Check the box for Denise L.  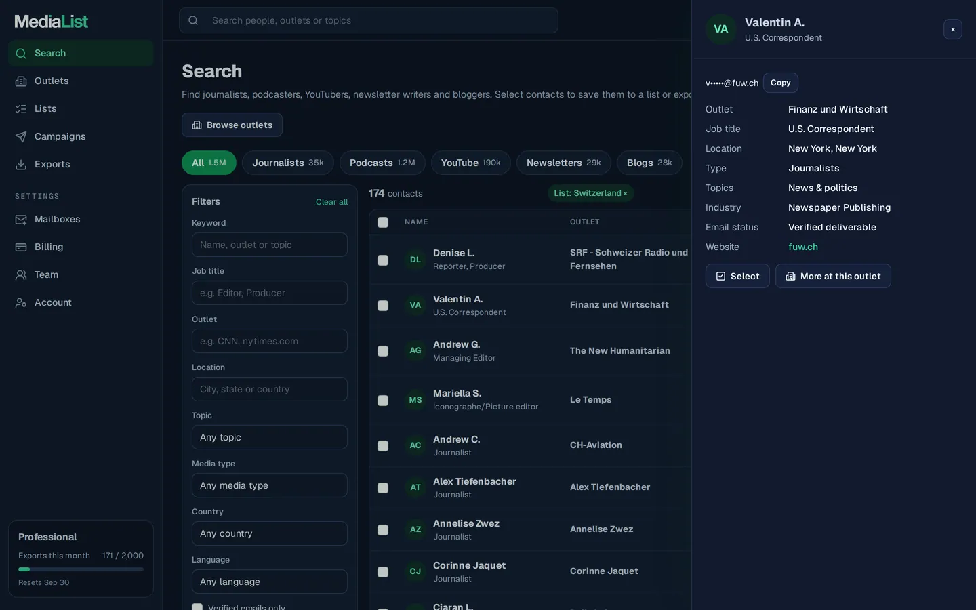click(x=383, y=260)
